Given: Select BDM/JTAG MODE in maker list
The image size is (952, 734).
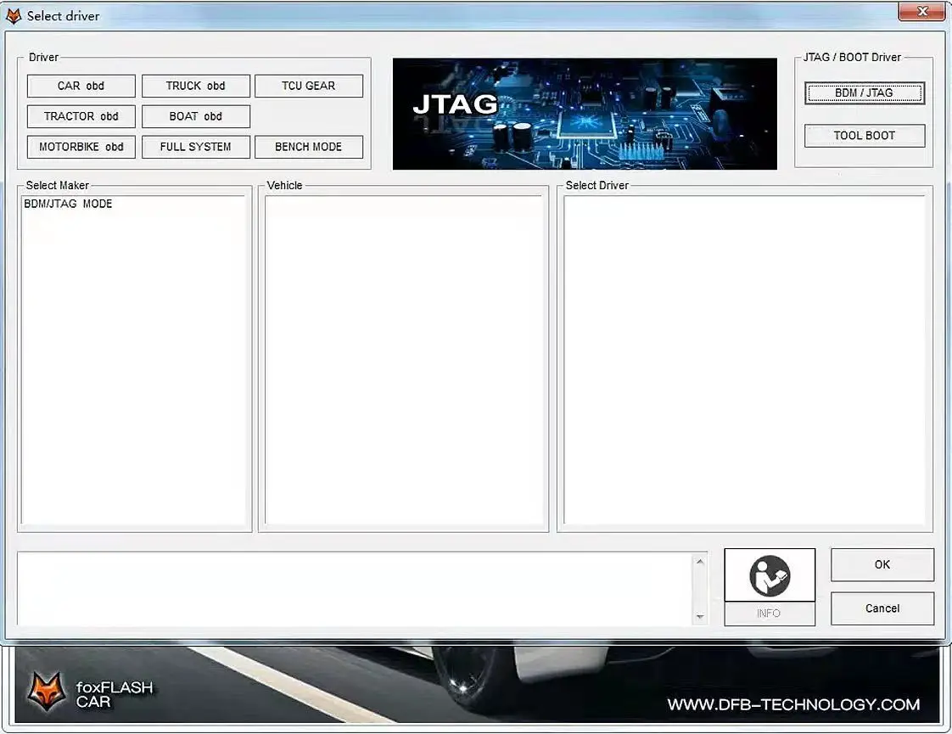Looking at the screenshot, I should [x=68, y=204].
